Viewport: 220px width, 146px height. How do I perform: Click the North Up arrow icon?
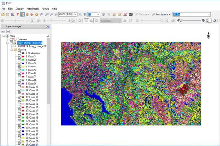click(85, 14)
